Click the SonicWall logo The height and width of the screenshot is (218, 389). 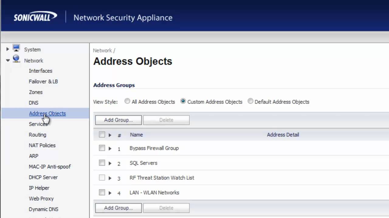point(35,16)
